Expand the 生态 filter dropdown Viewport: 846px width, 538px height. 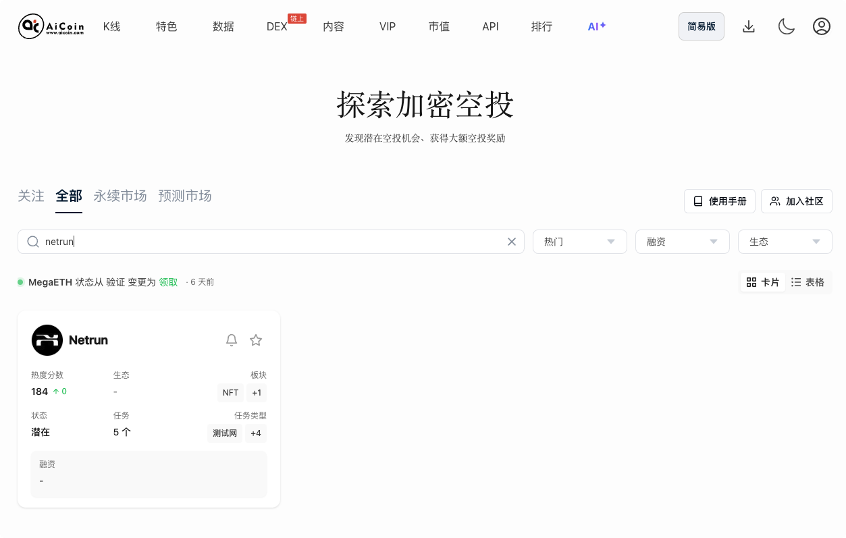click(x=785, y=242)
